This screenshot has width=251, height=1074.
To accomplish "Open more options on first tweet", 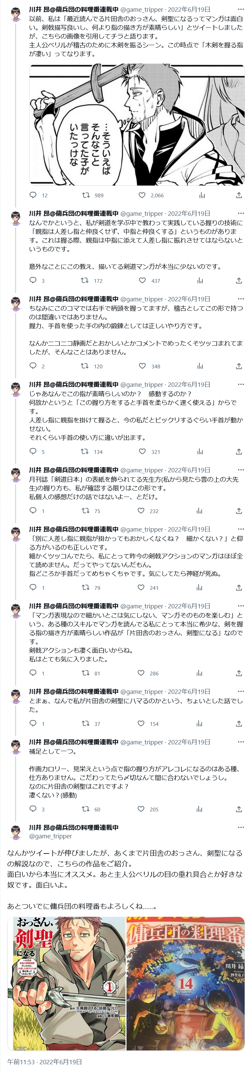I will point(241,9).
